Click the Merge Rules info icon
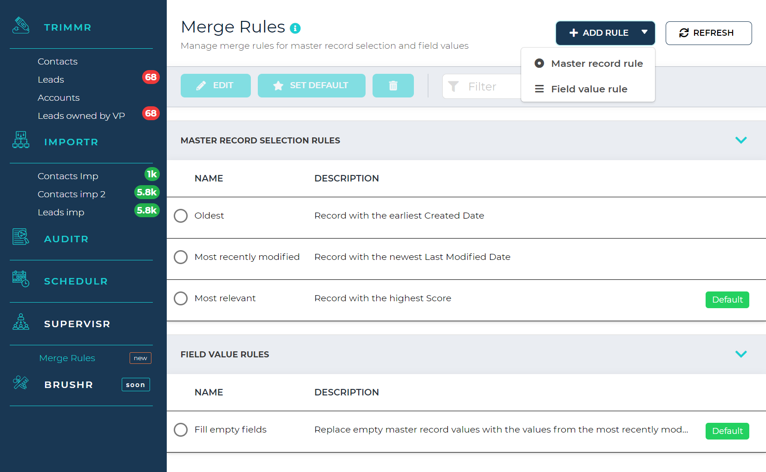Viewport: 766px width, 472px height. (x=295, y=28)
